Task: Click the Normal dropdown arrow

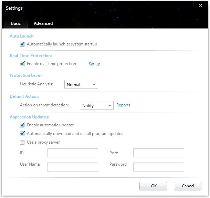Action: pyautogui.click(x=94, y=85)
